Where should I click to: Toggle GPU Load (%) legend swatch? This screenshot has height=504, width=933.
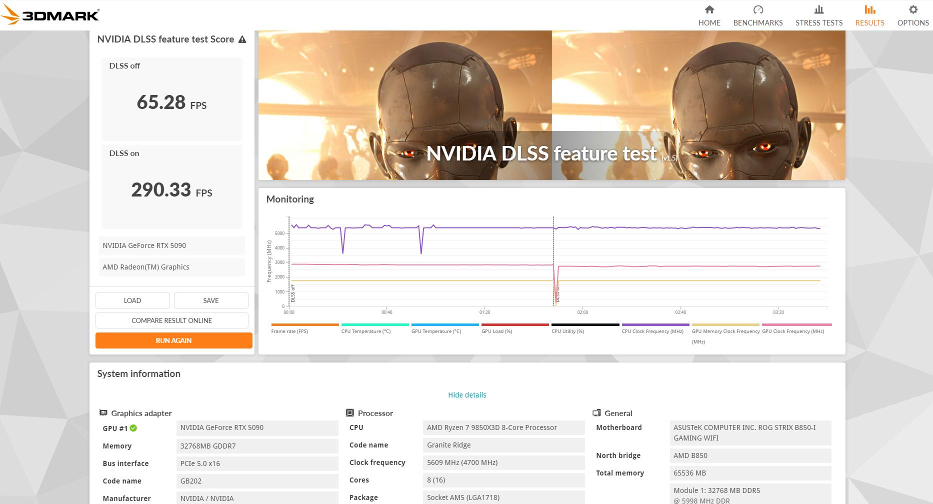[x=515, y=325]
